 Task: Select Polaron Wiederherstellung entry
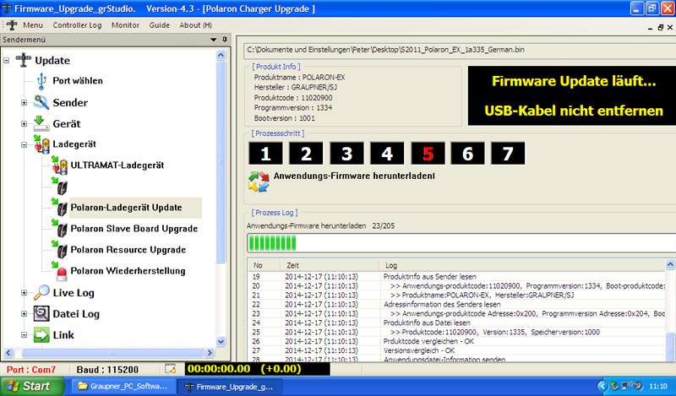128,270
